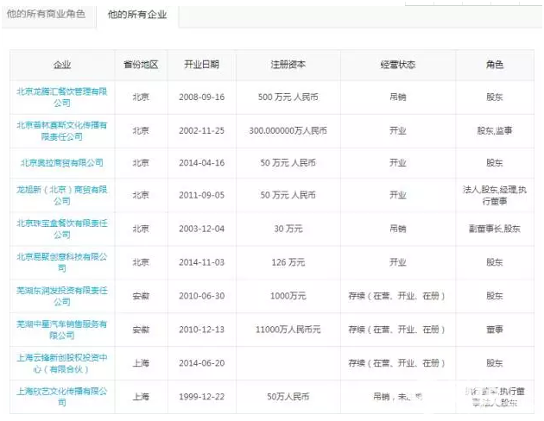Click 开业 status in 北京易聚创意 row

tap(397, 262)
